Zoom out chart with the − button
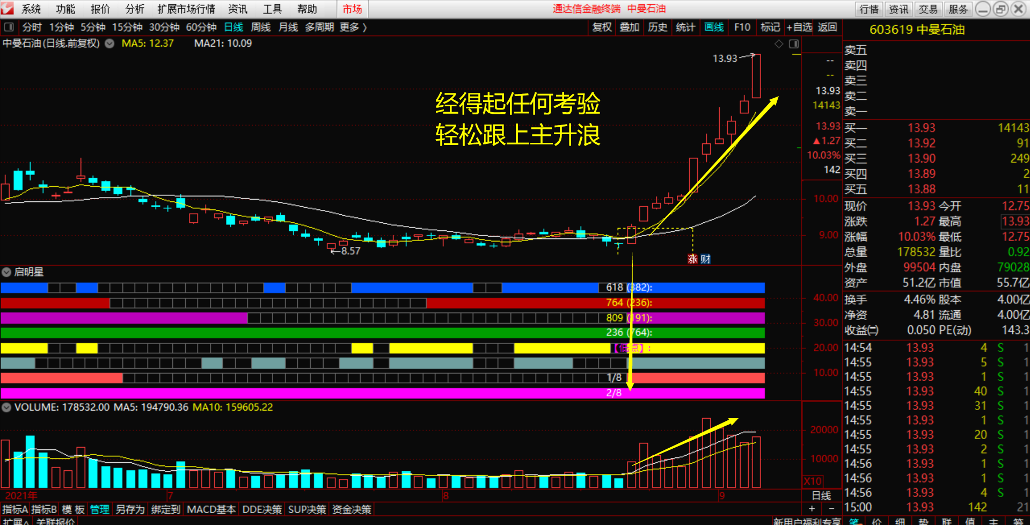 pyautogui.click(x=831, y=508)
